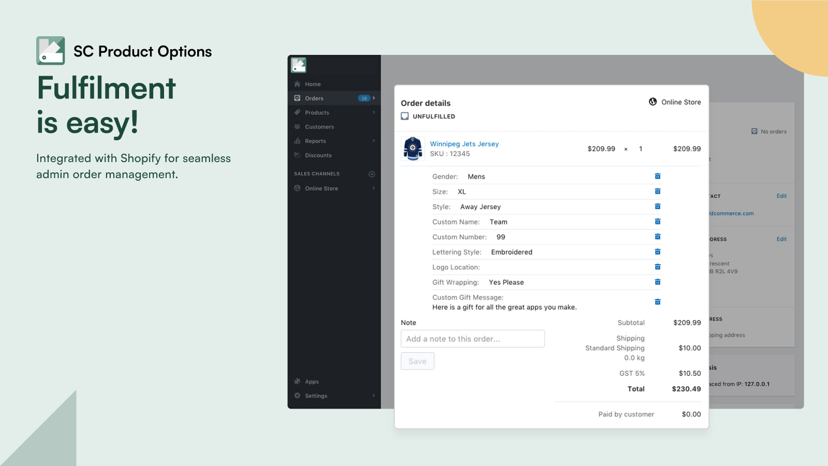Open the Winnipeg Jets Jersey product link
The height and width of the screenshot is (466, 828).
[x=464, y=144]
